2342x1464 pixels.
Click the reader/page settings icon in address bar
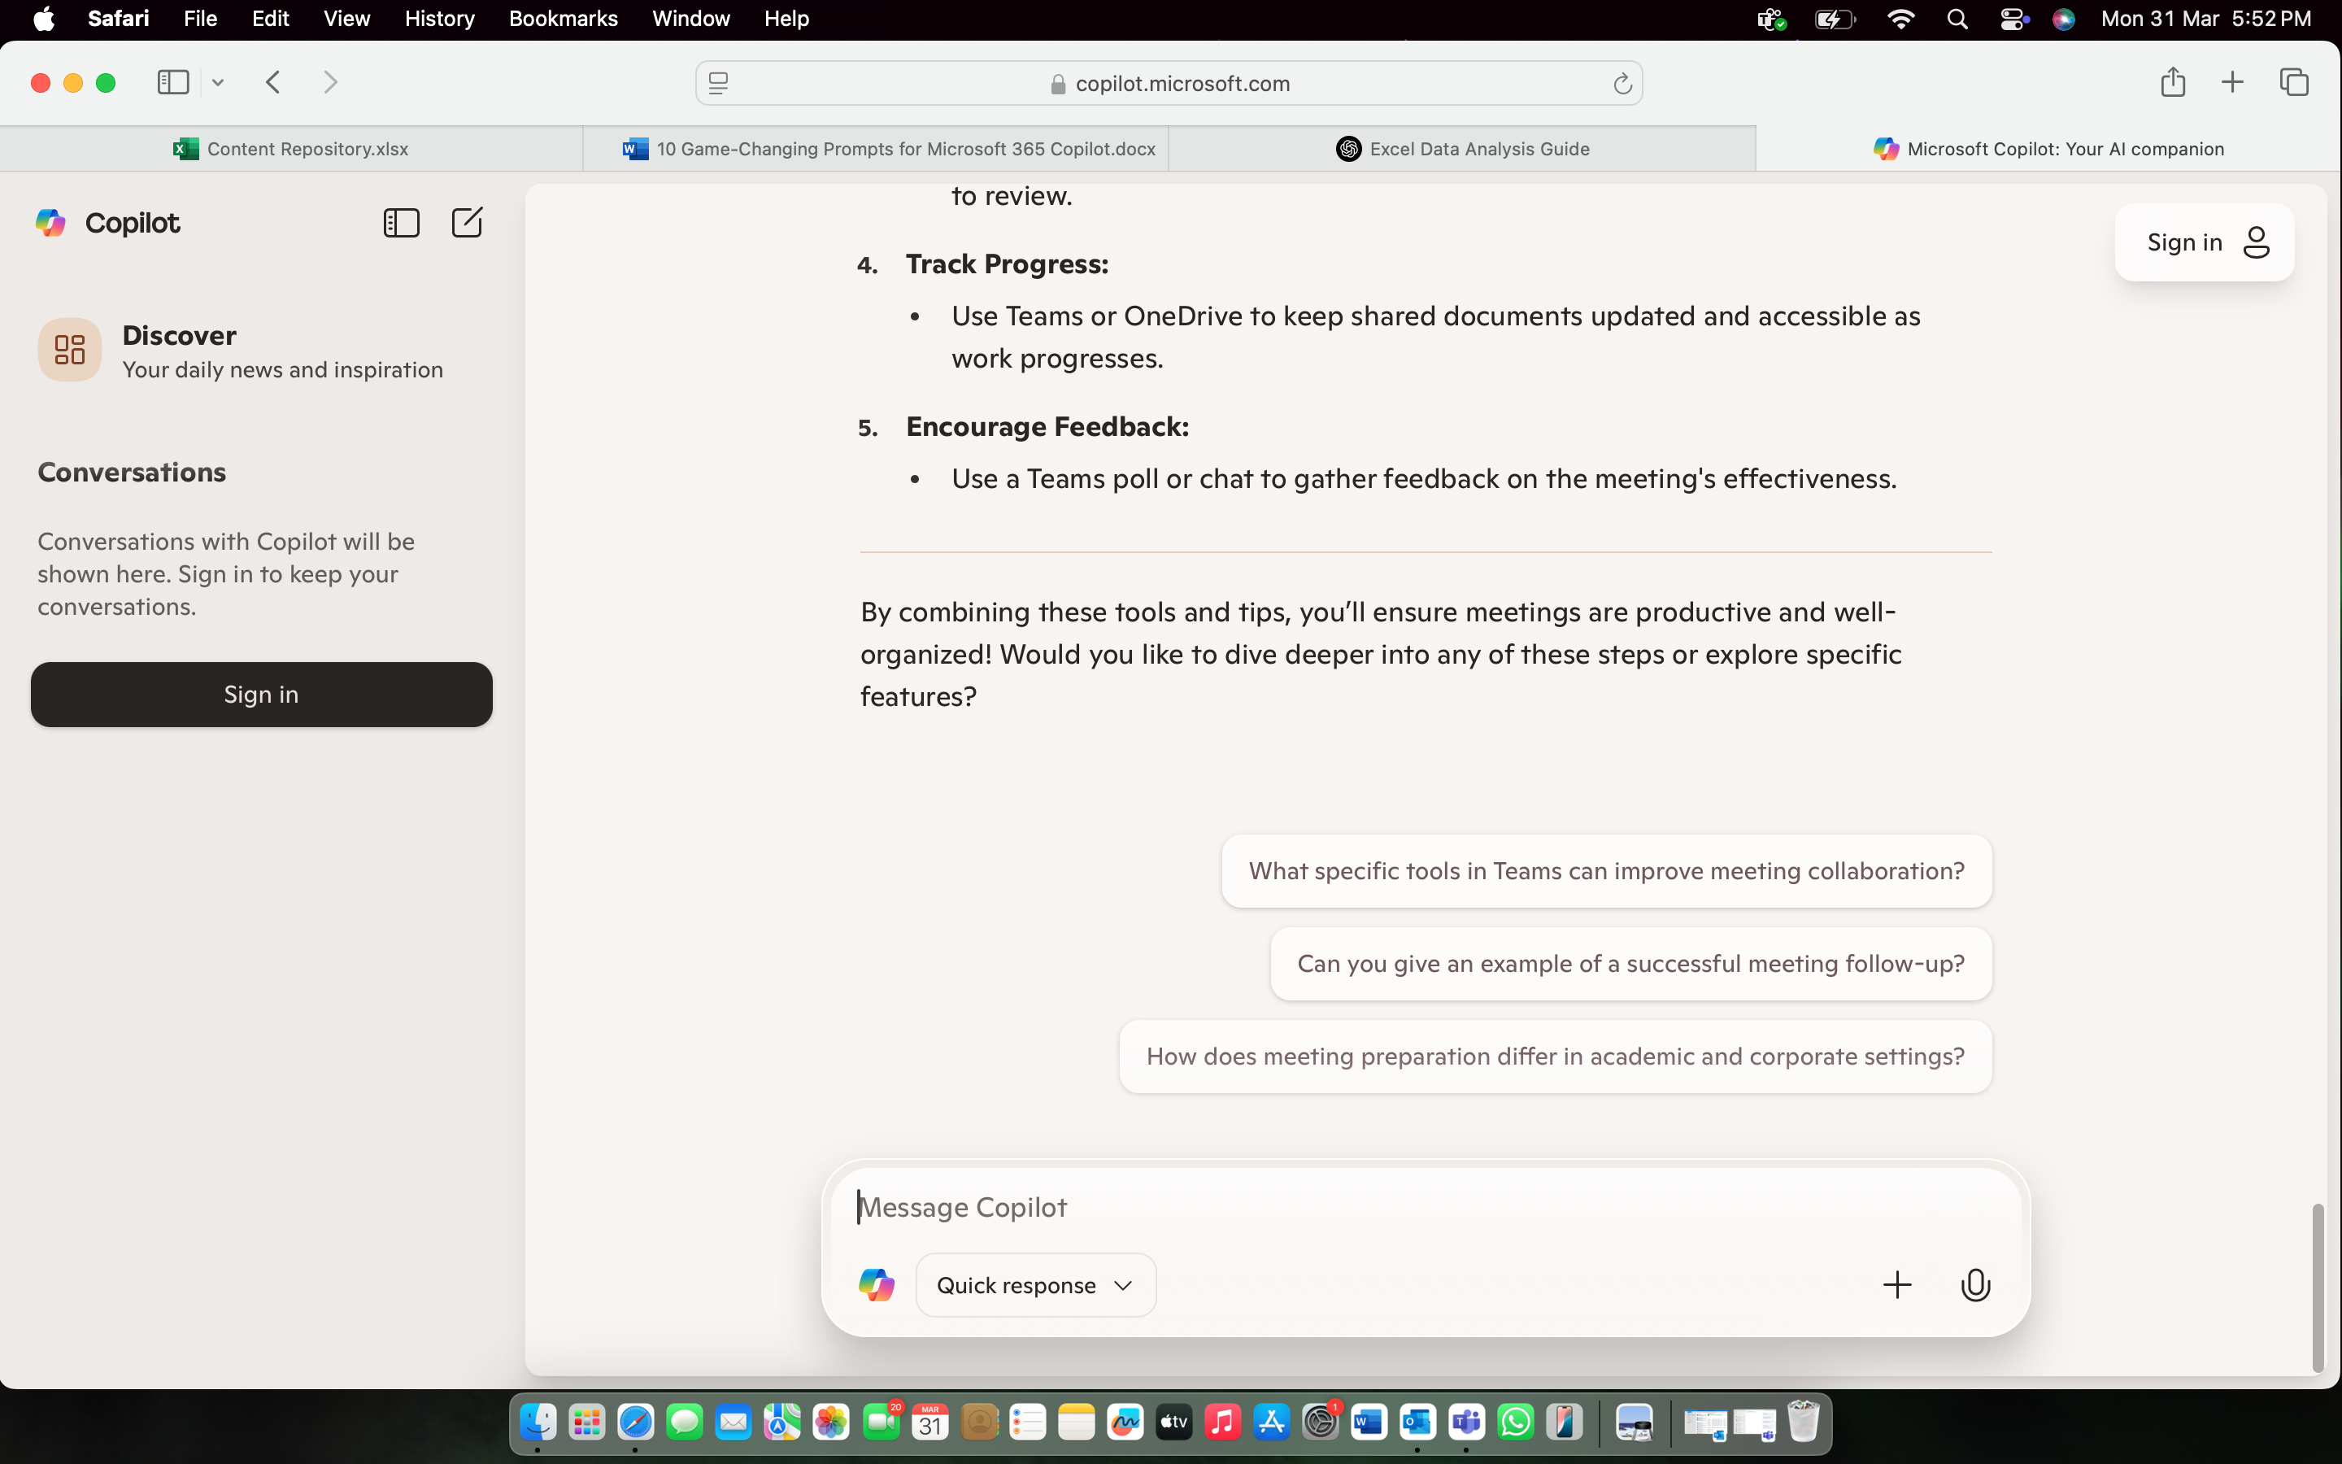click(x=718, y=85)
